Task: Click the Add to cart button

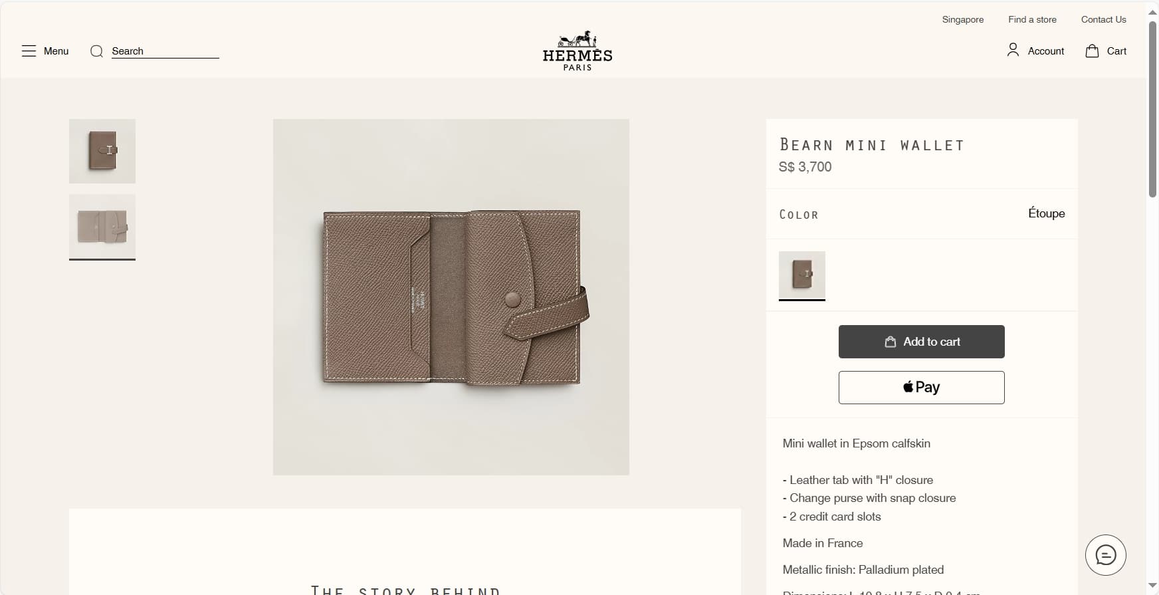Action: [x=922, y=342]
